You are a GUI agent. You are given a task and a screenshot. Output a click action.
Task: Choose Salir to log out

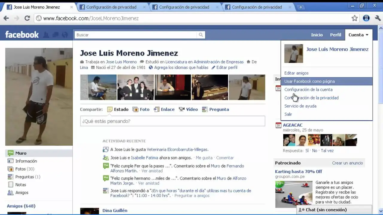click(288, 114)
